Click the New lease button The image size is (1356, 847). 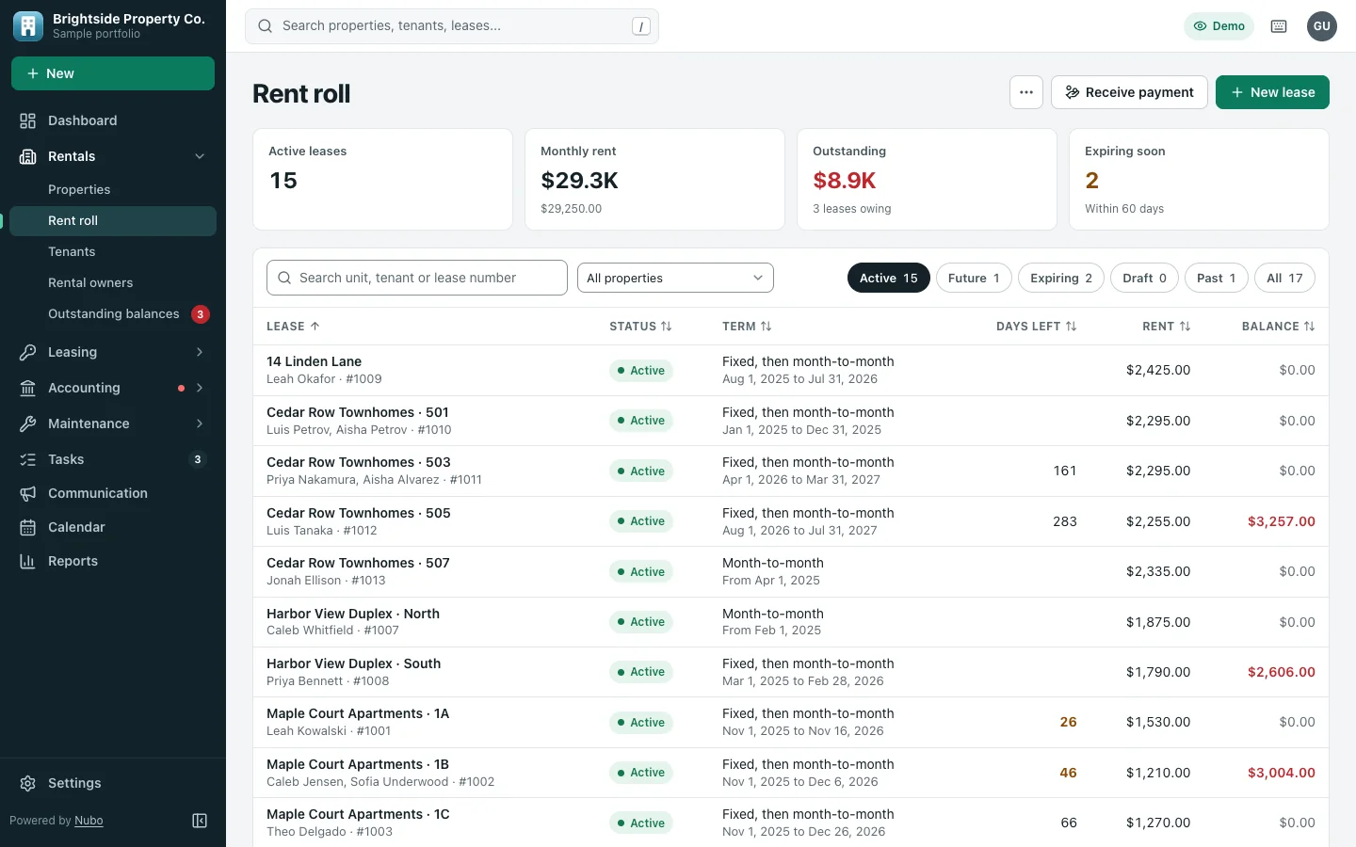tap(1272, 92)
